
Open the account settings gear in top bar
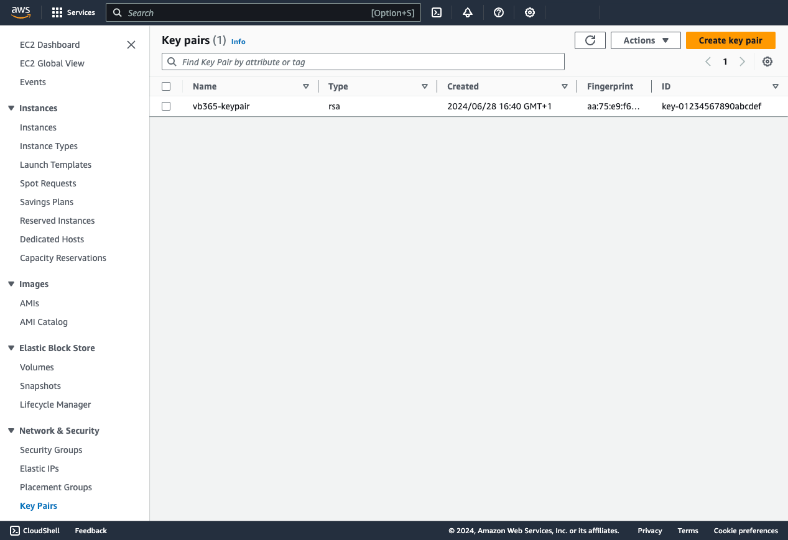click(x=529, y=12)
